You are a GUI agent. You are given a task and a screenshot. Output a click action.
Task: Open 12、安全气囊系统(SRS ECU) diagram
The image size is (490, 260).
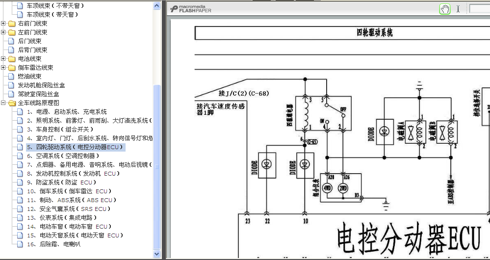pos(69,209)
